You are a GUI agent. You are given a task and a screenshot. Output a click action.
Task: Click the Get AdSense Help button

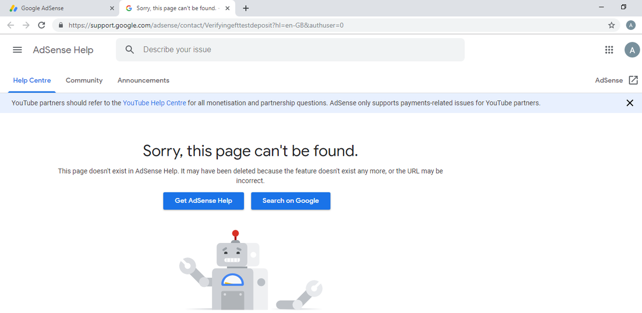pos(203,201)
